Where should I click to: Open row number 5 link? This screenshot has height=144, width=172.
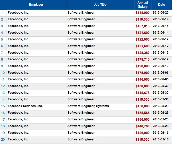(2, 39)
